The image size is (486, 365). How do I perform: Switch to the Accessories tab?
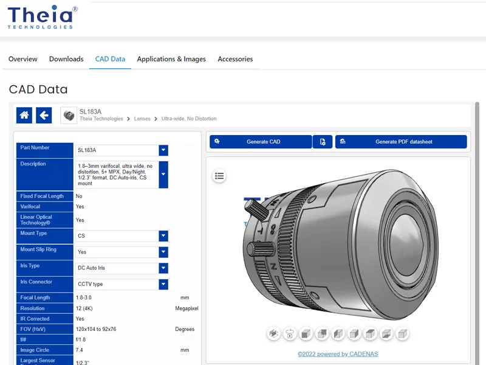[x=234, y=59]
